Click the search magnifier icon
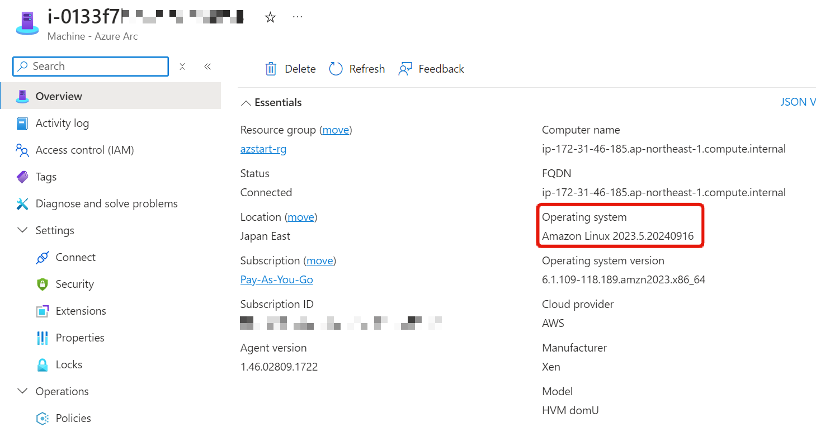The height and width of the screenshot is (427, 816). point(23,66)
